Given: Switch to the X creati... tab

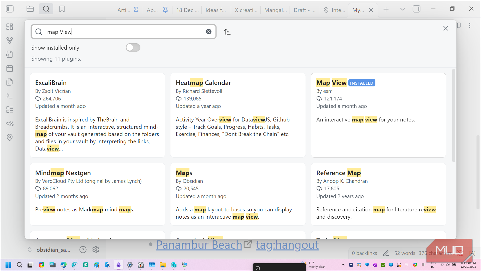Looking at the screenshot, I should [246, 10].
